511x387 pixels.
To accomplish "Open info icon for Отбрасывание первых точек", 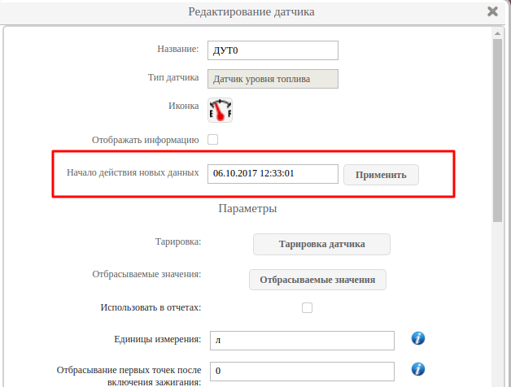I will pos(418,370).
